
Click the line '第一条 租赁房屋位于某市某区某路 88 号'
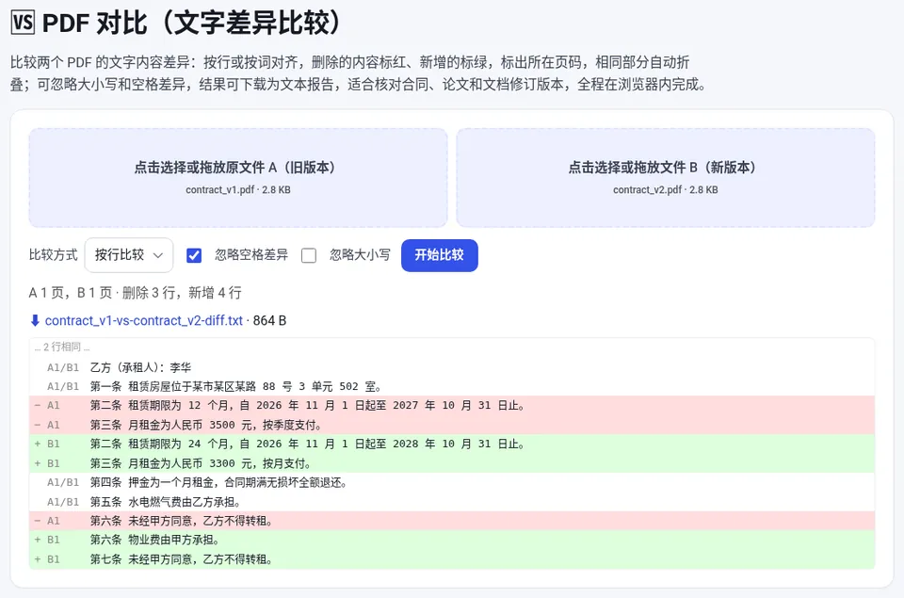click(452, 386)
